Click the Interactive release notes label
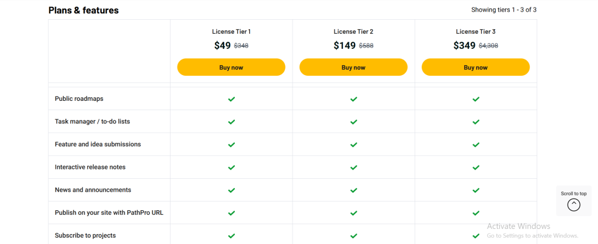The image size is (598, 244). click(90, 167)
